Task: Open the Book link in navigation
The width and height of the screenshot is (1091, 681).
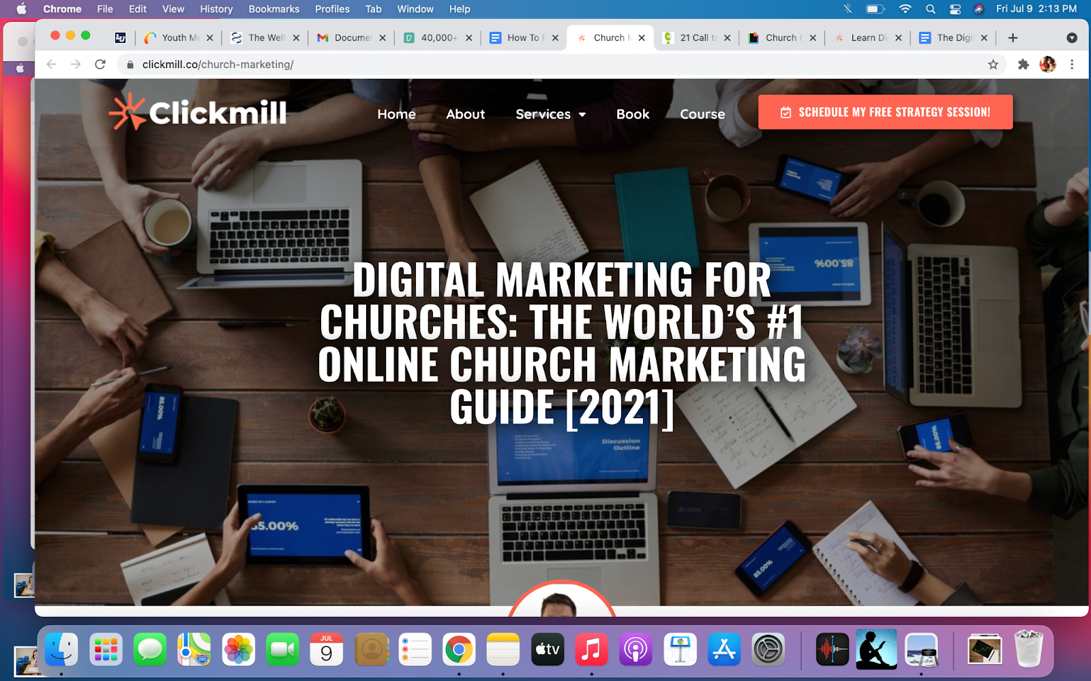Action: [633, 114]
